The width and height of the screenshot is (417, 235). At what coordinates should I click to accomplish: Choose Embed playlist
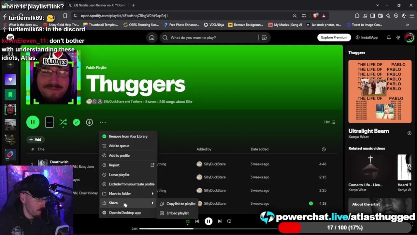tap(178, 213)
